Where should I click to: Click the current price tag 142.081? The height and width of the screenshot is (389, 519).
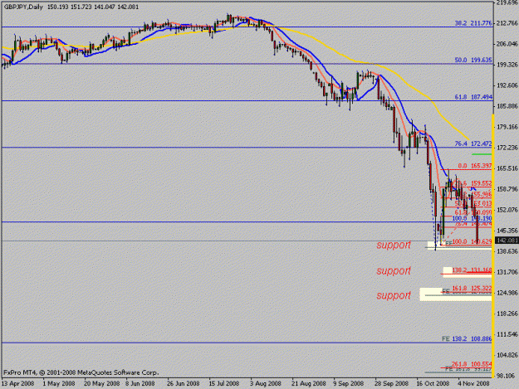click(x=507, y=241)
